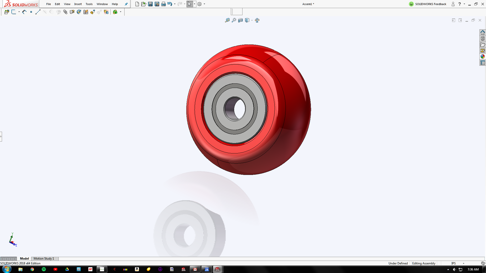The image size is (486, 273).
Task: Expand the Options gear dropdown arrow
Action: (204, 4)
